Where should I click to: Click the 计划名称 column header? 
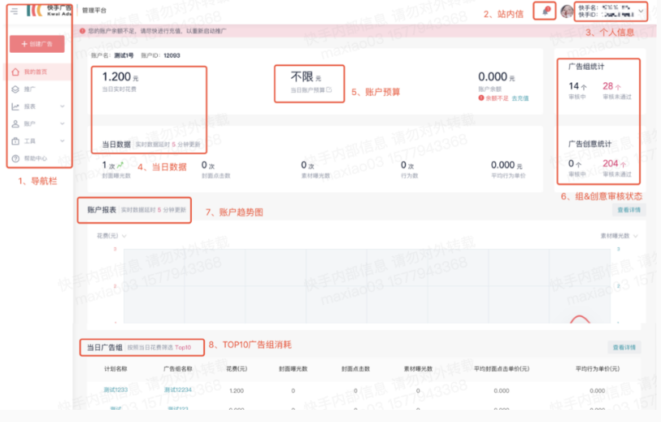(115, 369)
